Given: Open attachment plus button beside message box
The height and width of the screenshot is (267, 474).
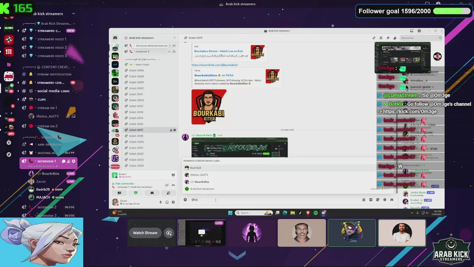Looking at the screenshot, I should coord(185,200).
